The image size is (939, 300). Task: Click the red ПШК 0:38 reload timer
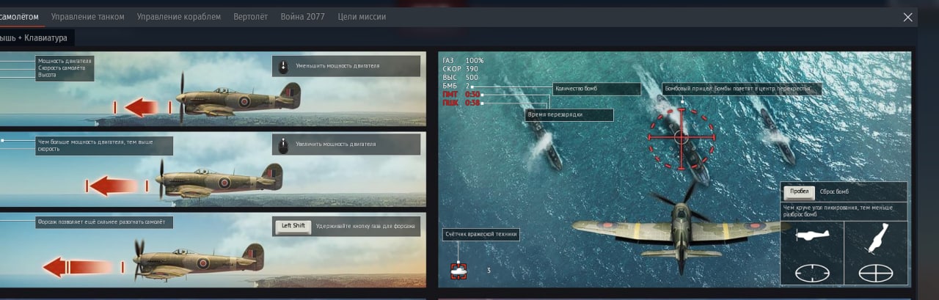[461, 103]
